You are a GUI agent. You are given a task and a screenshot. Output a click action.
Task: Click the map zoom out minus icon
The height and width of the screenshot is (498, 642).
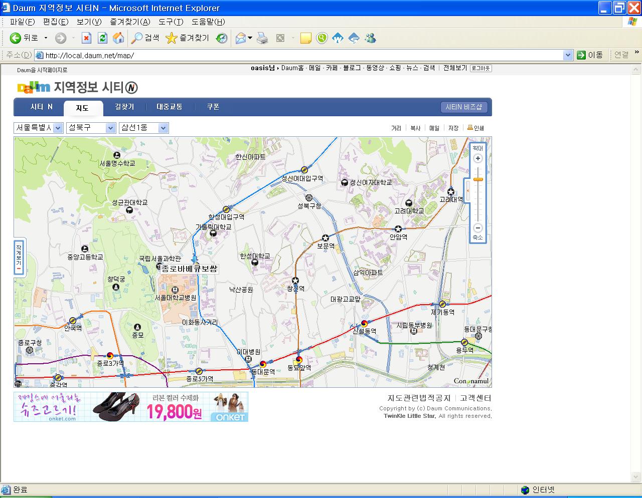[477, 228]
